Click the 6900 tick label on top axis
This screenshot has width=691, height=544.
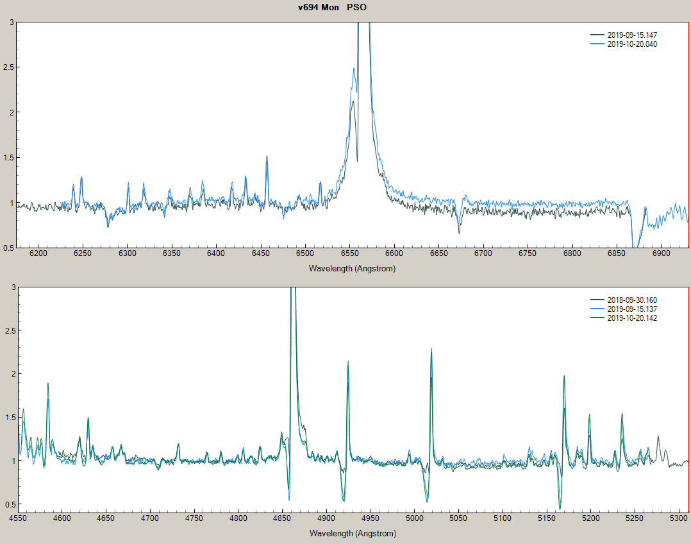click(661, 253)
